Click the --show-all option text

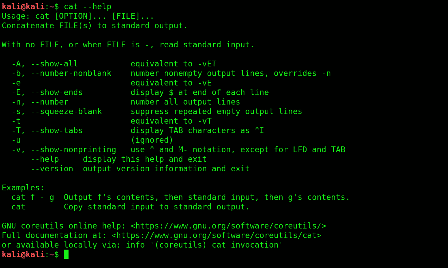54,64
